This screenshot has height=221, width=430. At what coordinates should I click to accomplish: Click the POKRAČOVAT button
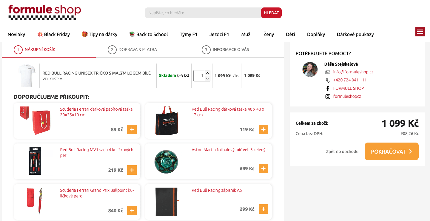tap(391, 151)
